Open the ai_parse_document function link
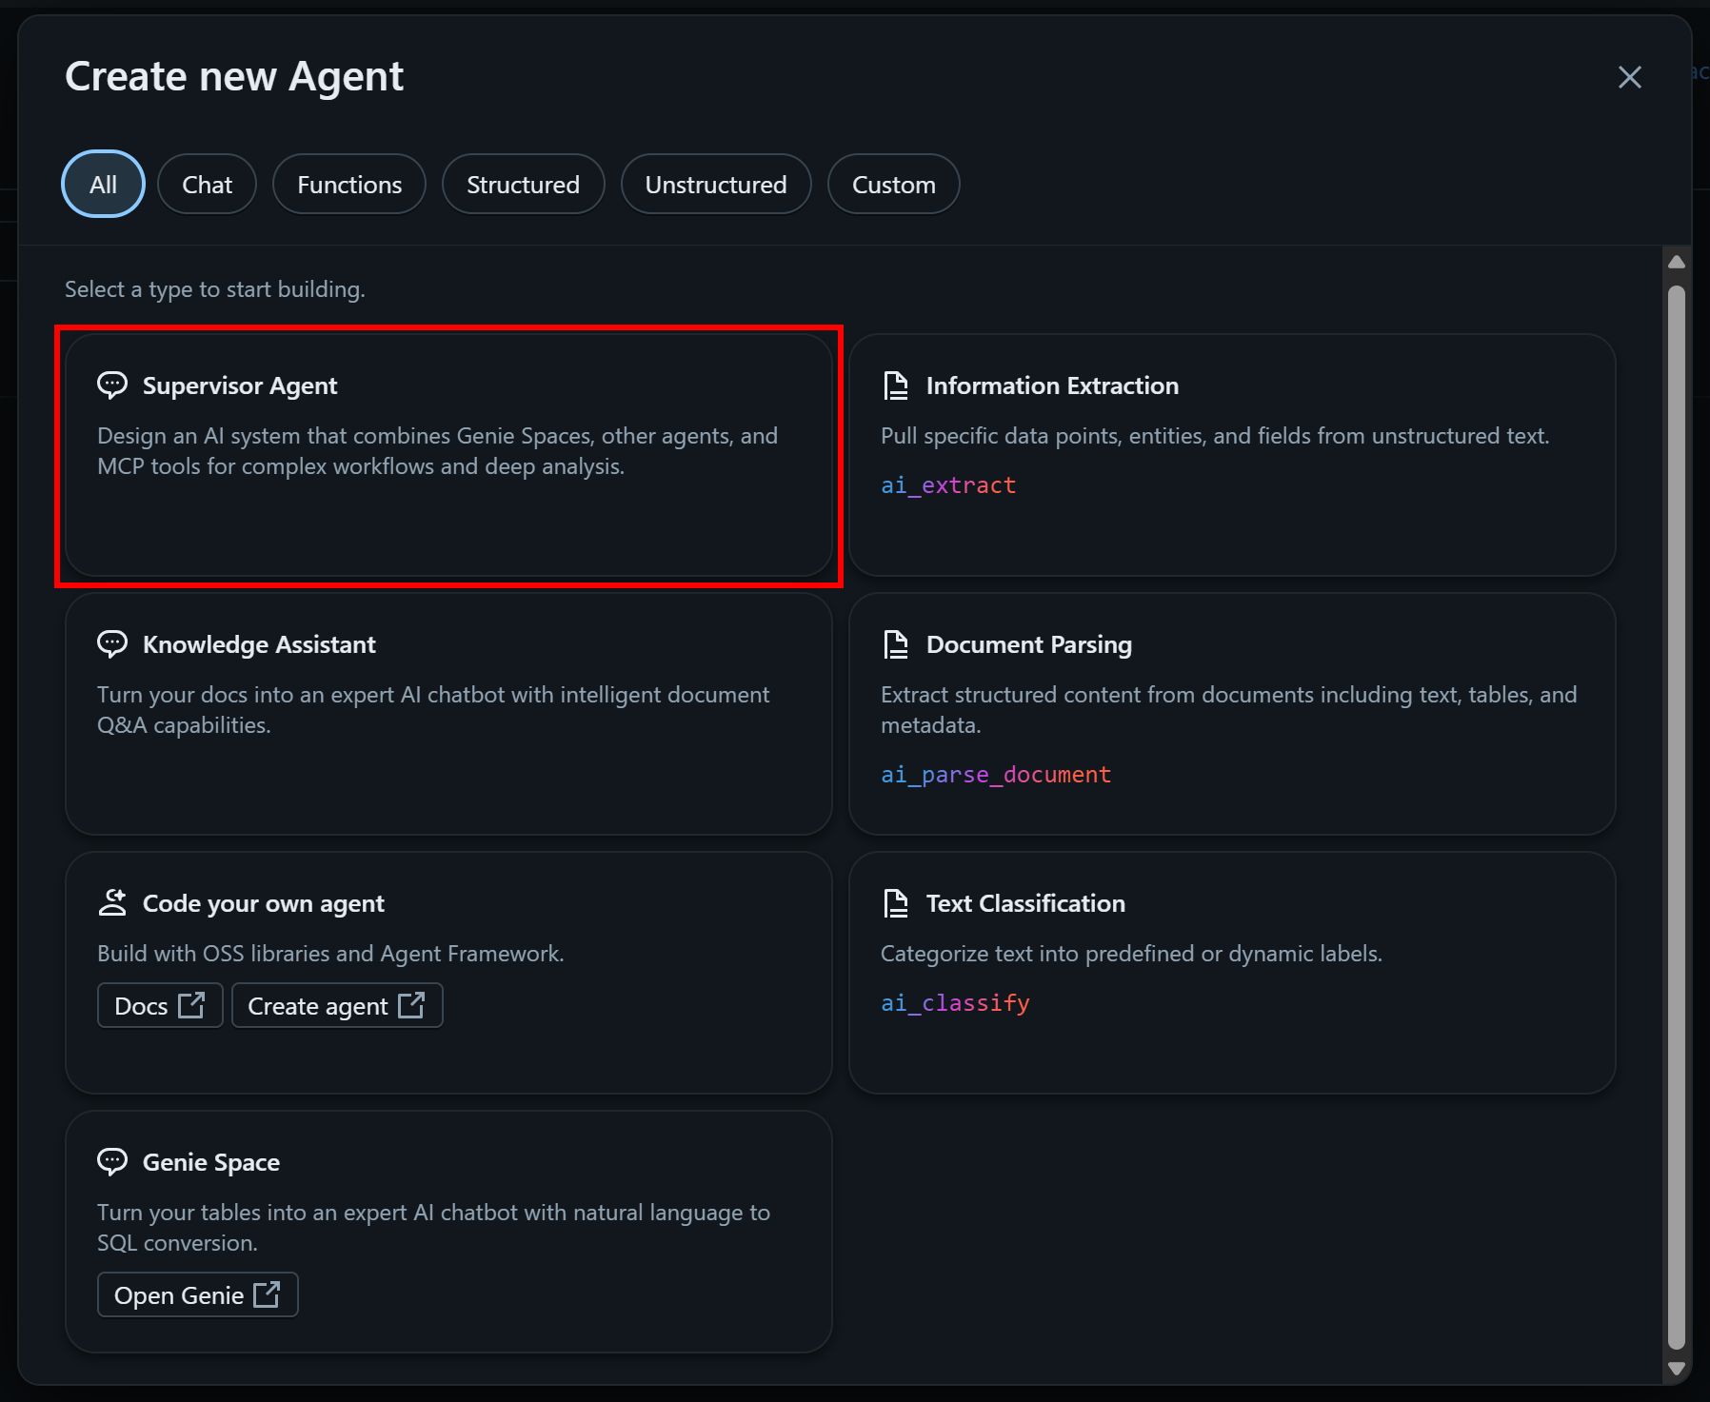This screenshot has height=1402, width=1710. [996, 775]
